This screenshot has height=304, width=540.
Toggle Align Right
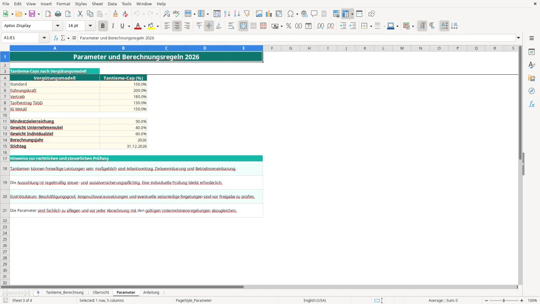tap(187, 26)
